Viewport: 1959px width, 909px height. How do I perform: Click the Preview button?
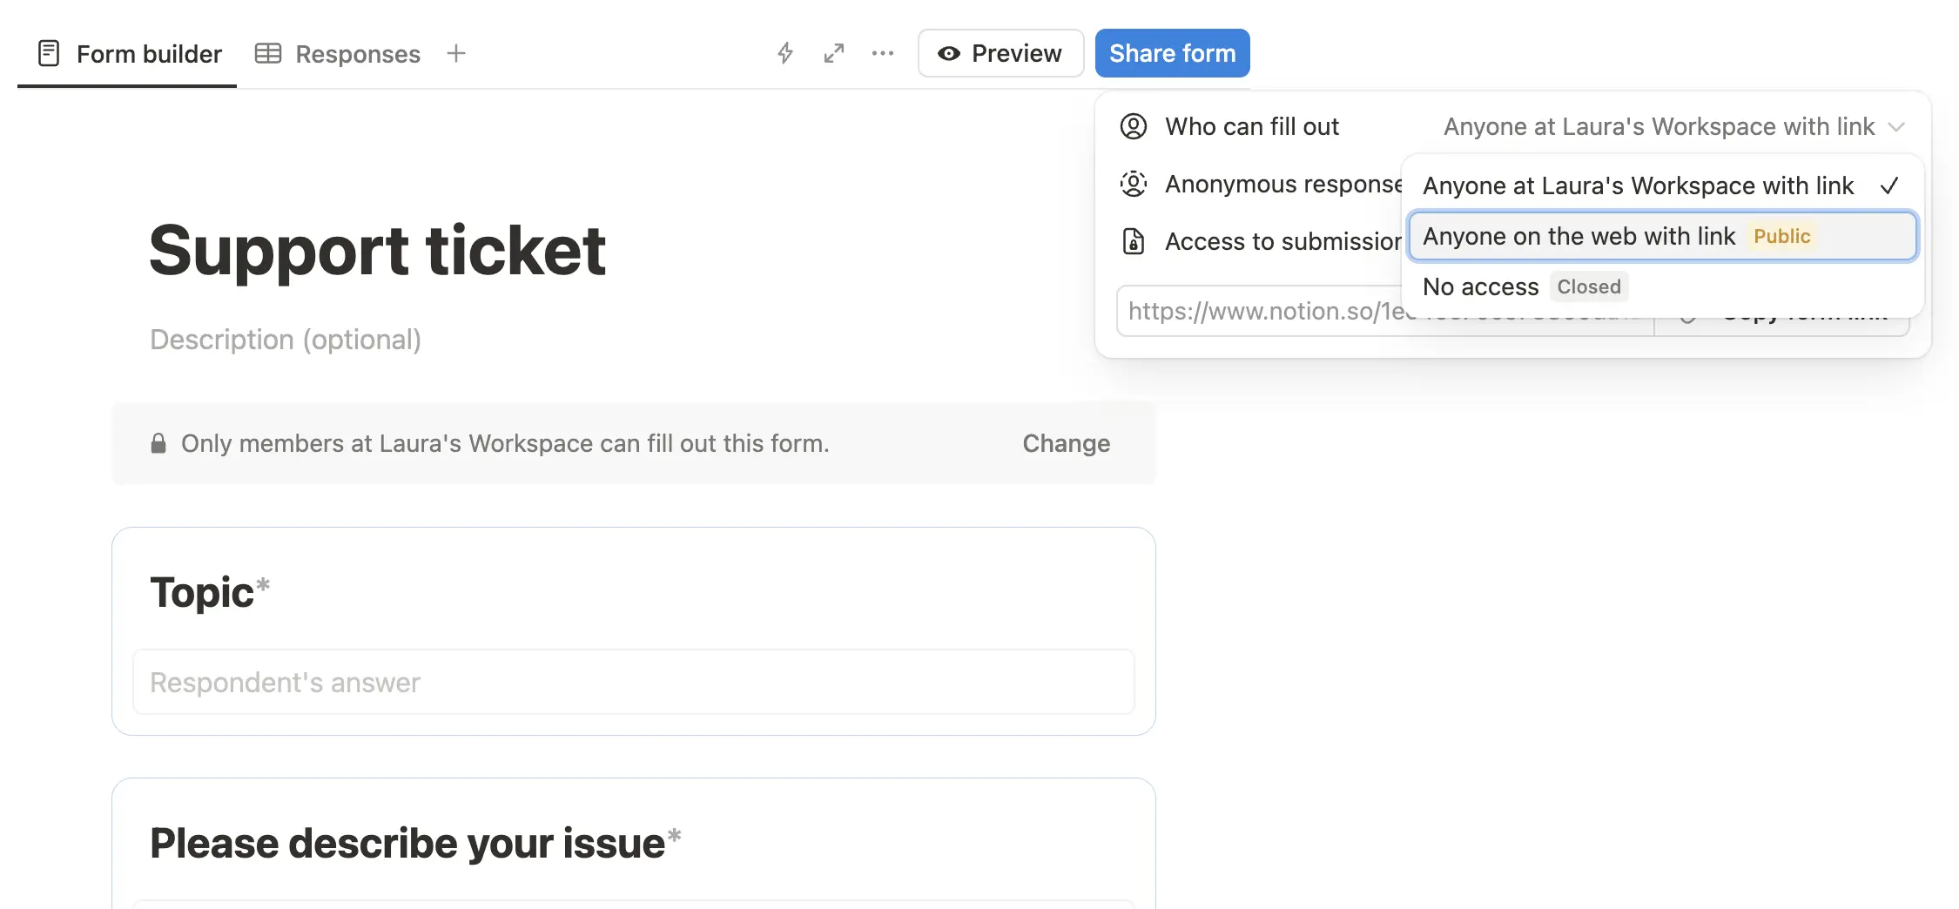[1000, 53]
